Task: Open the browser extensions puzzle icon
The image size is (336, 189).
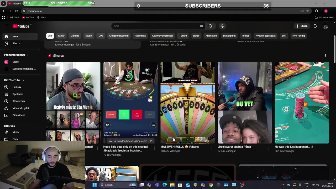Action: [x=316, y=11]
